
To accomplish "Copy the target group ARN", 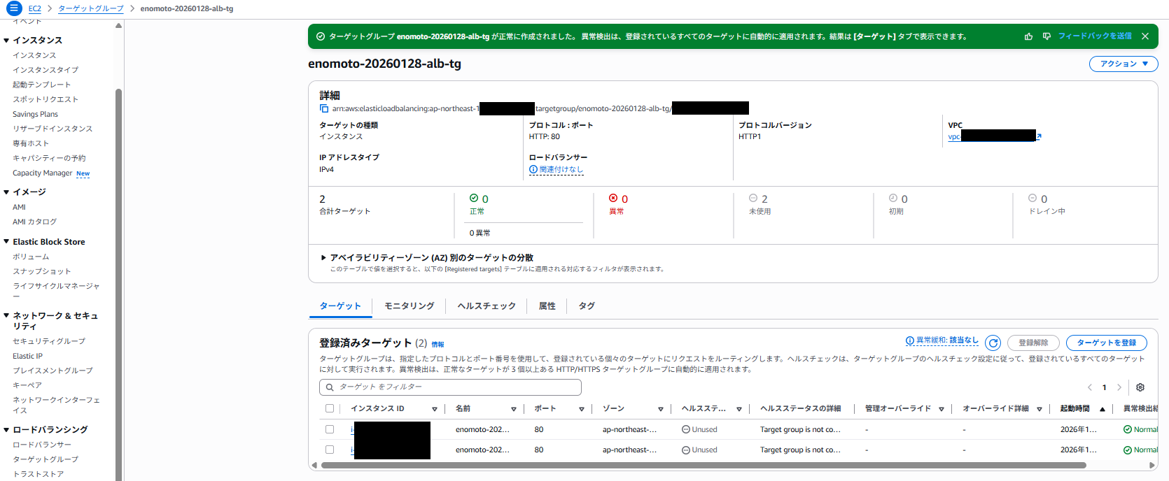I will click(x=324, y=108).
